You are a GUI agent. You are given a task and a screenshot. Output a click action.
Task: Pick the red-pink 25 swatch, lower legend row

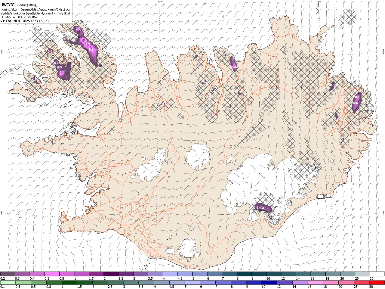point(361,282)
